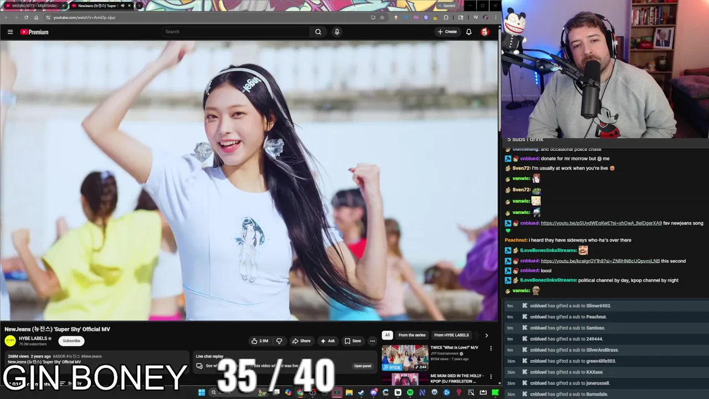Viewport: 709px width, 399px height.
Task: Click ILoveBoneclinksStreams political channel message
Action: (628, 280)
